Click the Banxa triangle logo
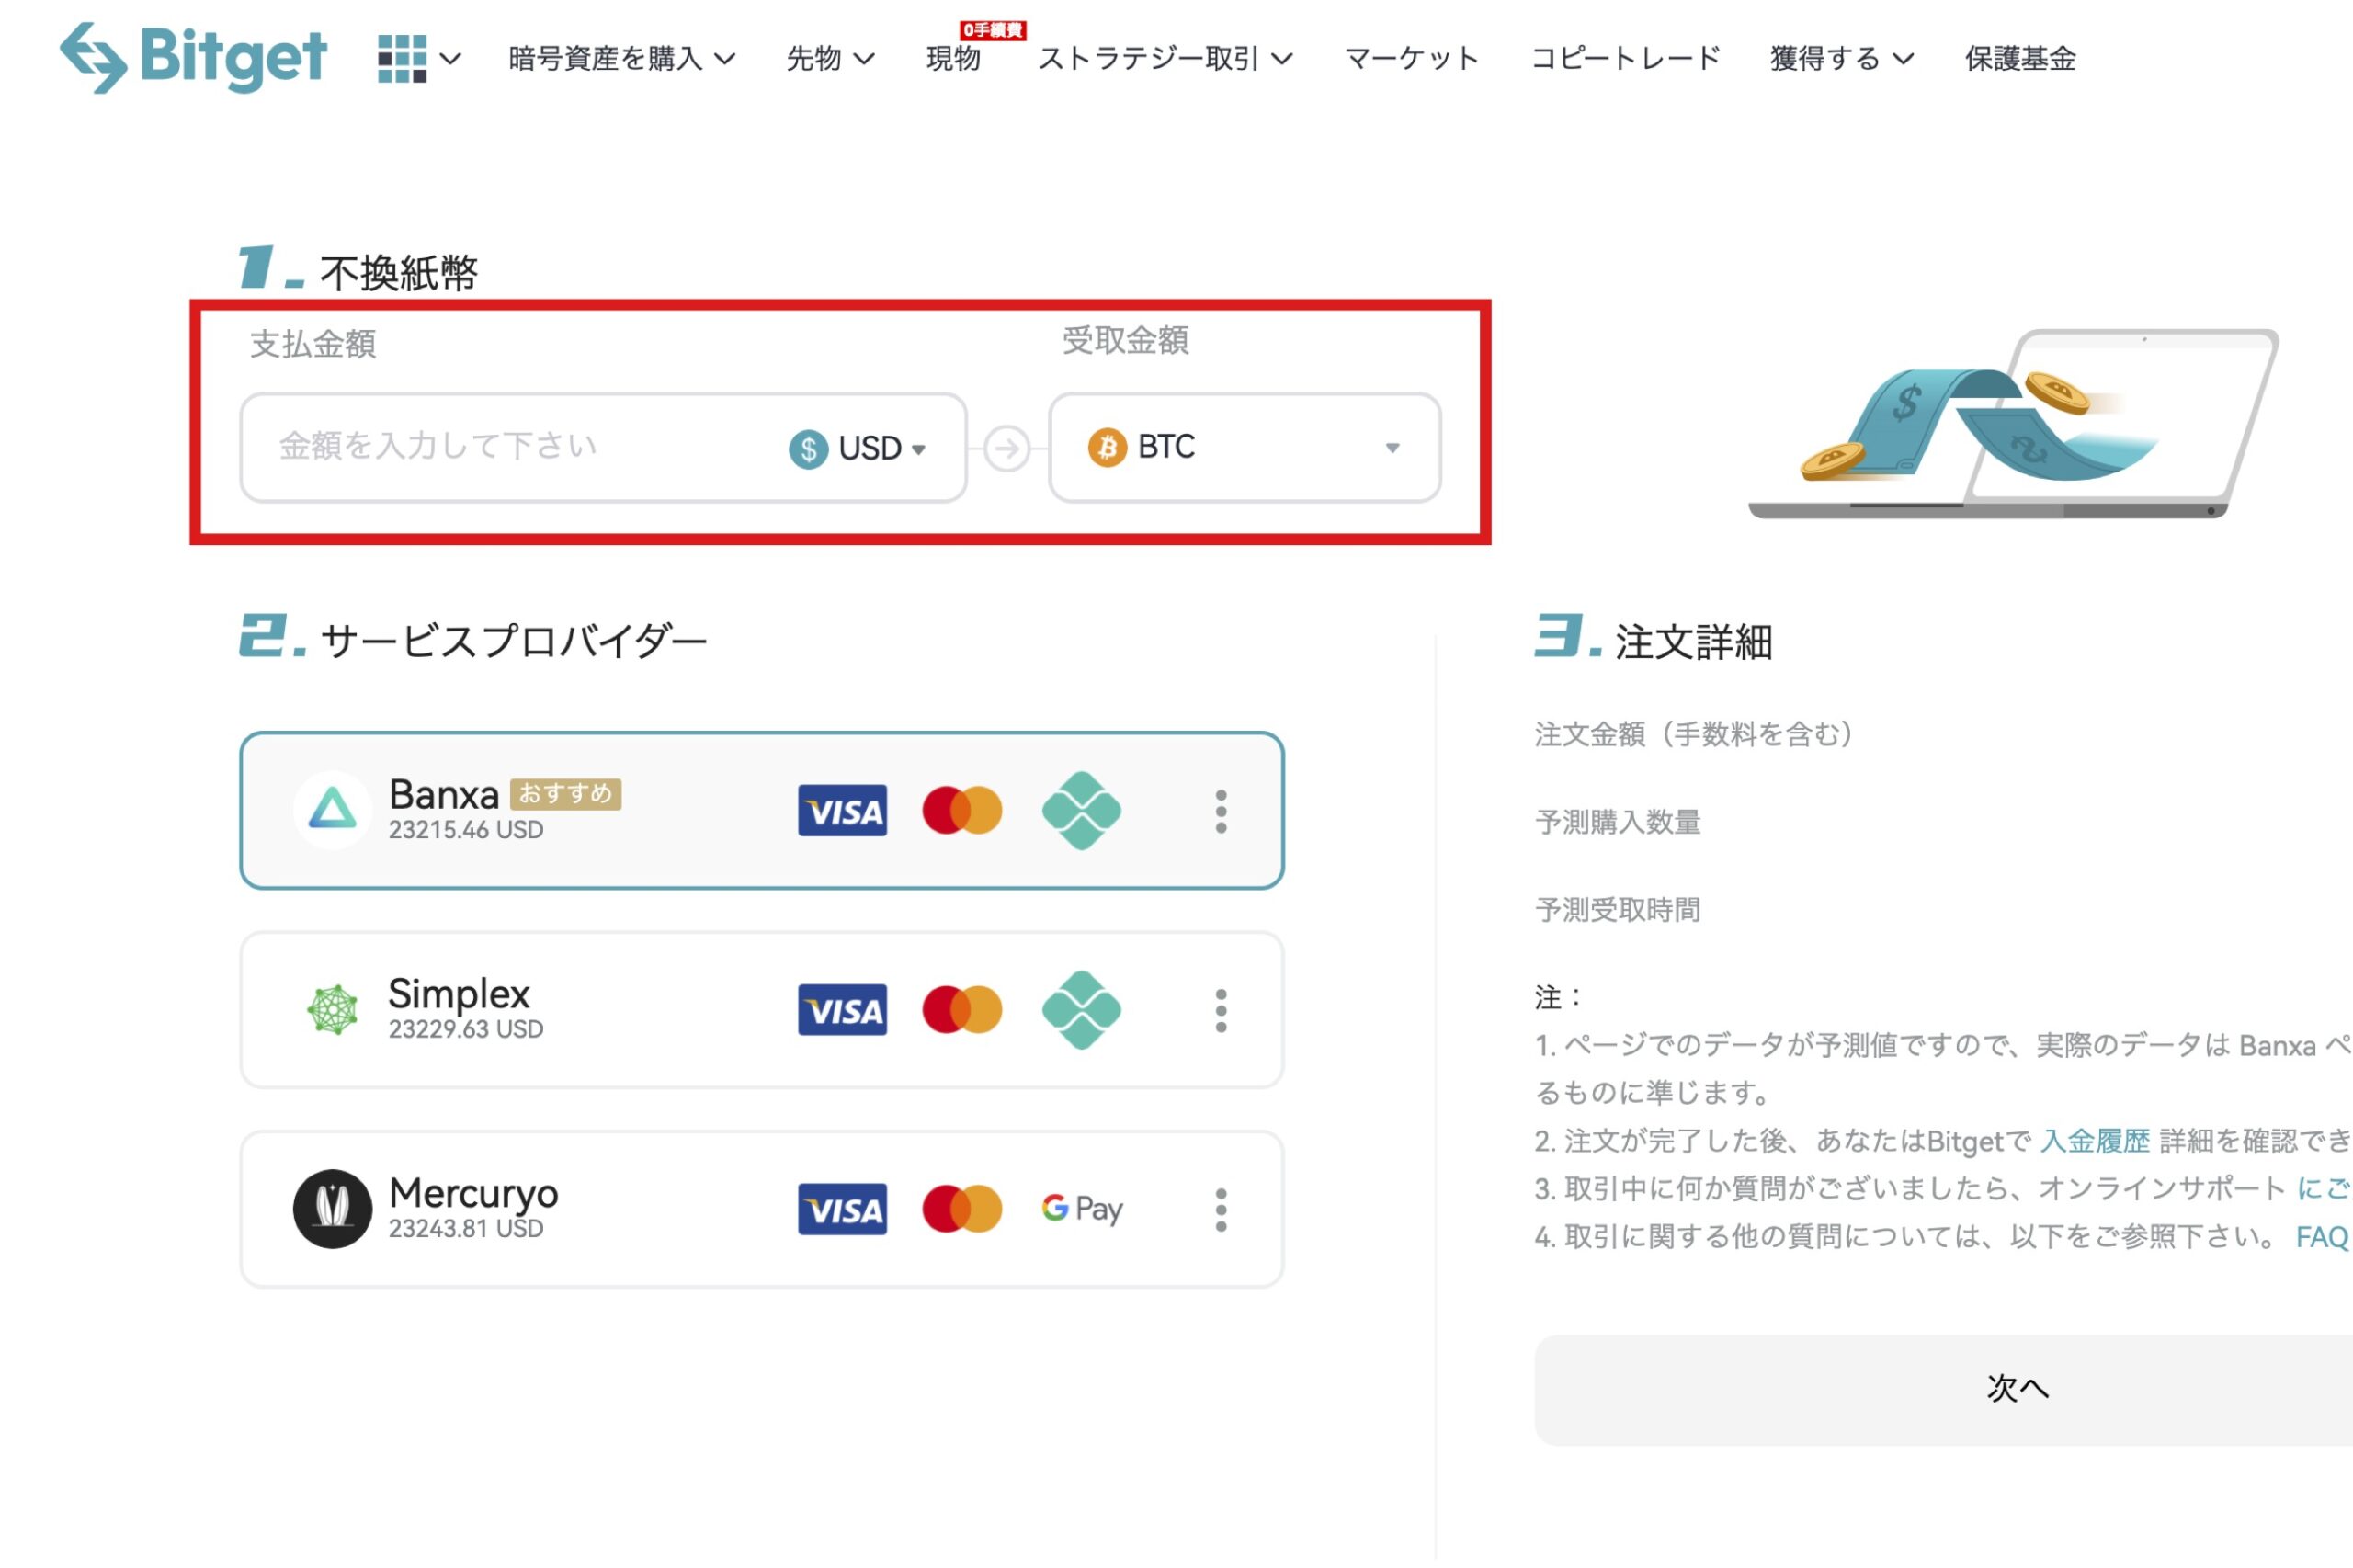This screenshot has width=2353, height=1568. [332, 809]
